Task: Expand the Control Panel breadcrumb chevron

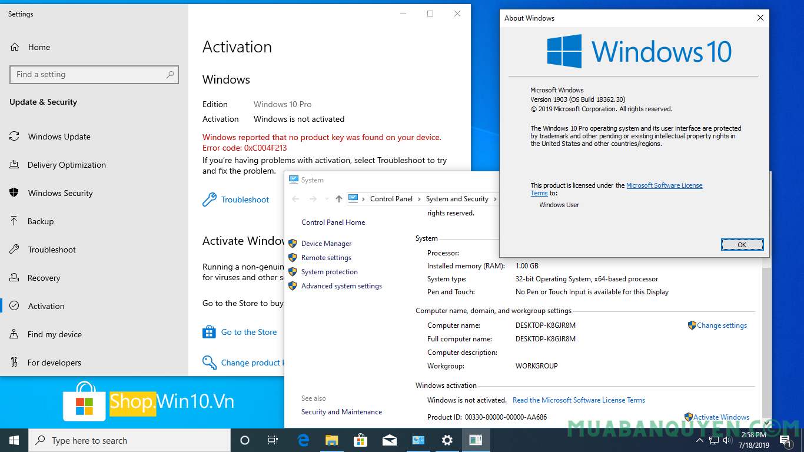Action: click(419, 199)
